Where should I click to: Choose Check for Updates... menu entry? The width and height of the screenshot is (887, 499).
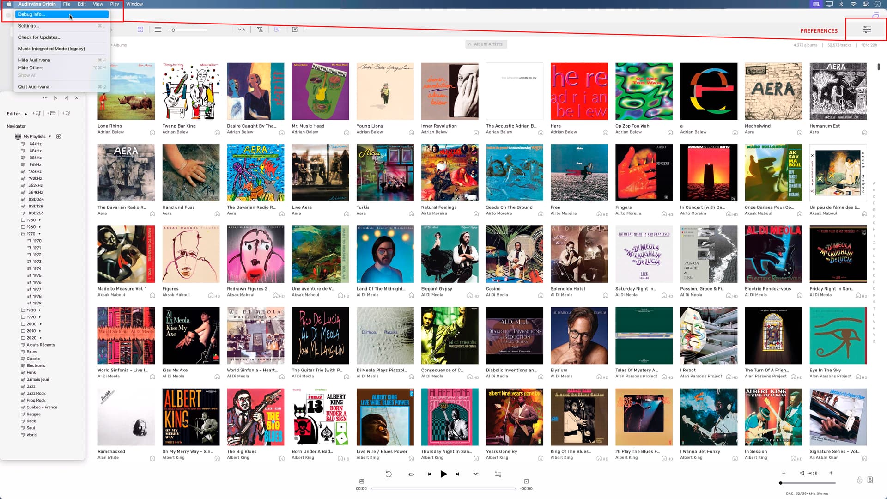(62, 37)
